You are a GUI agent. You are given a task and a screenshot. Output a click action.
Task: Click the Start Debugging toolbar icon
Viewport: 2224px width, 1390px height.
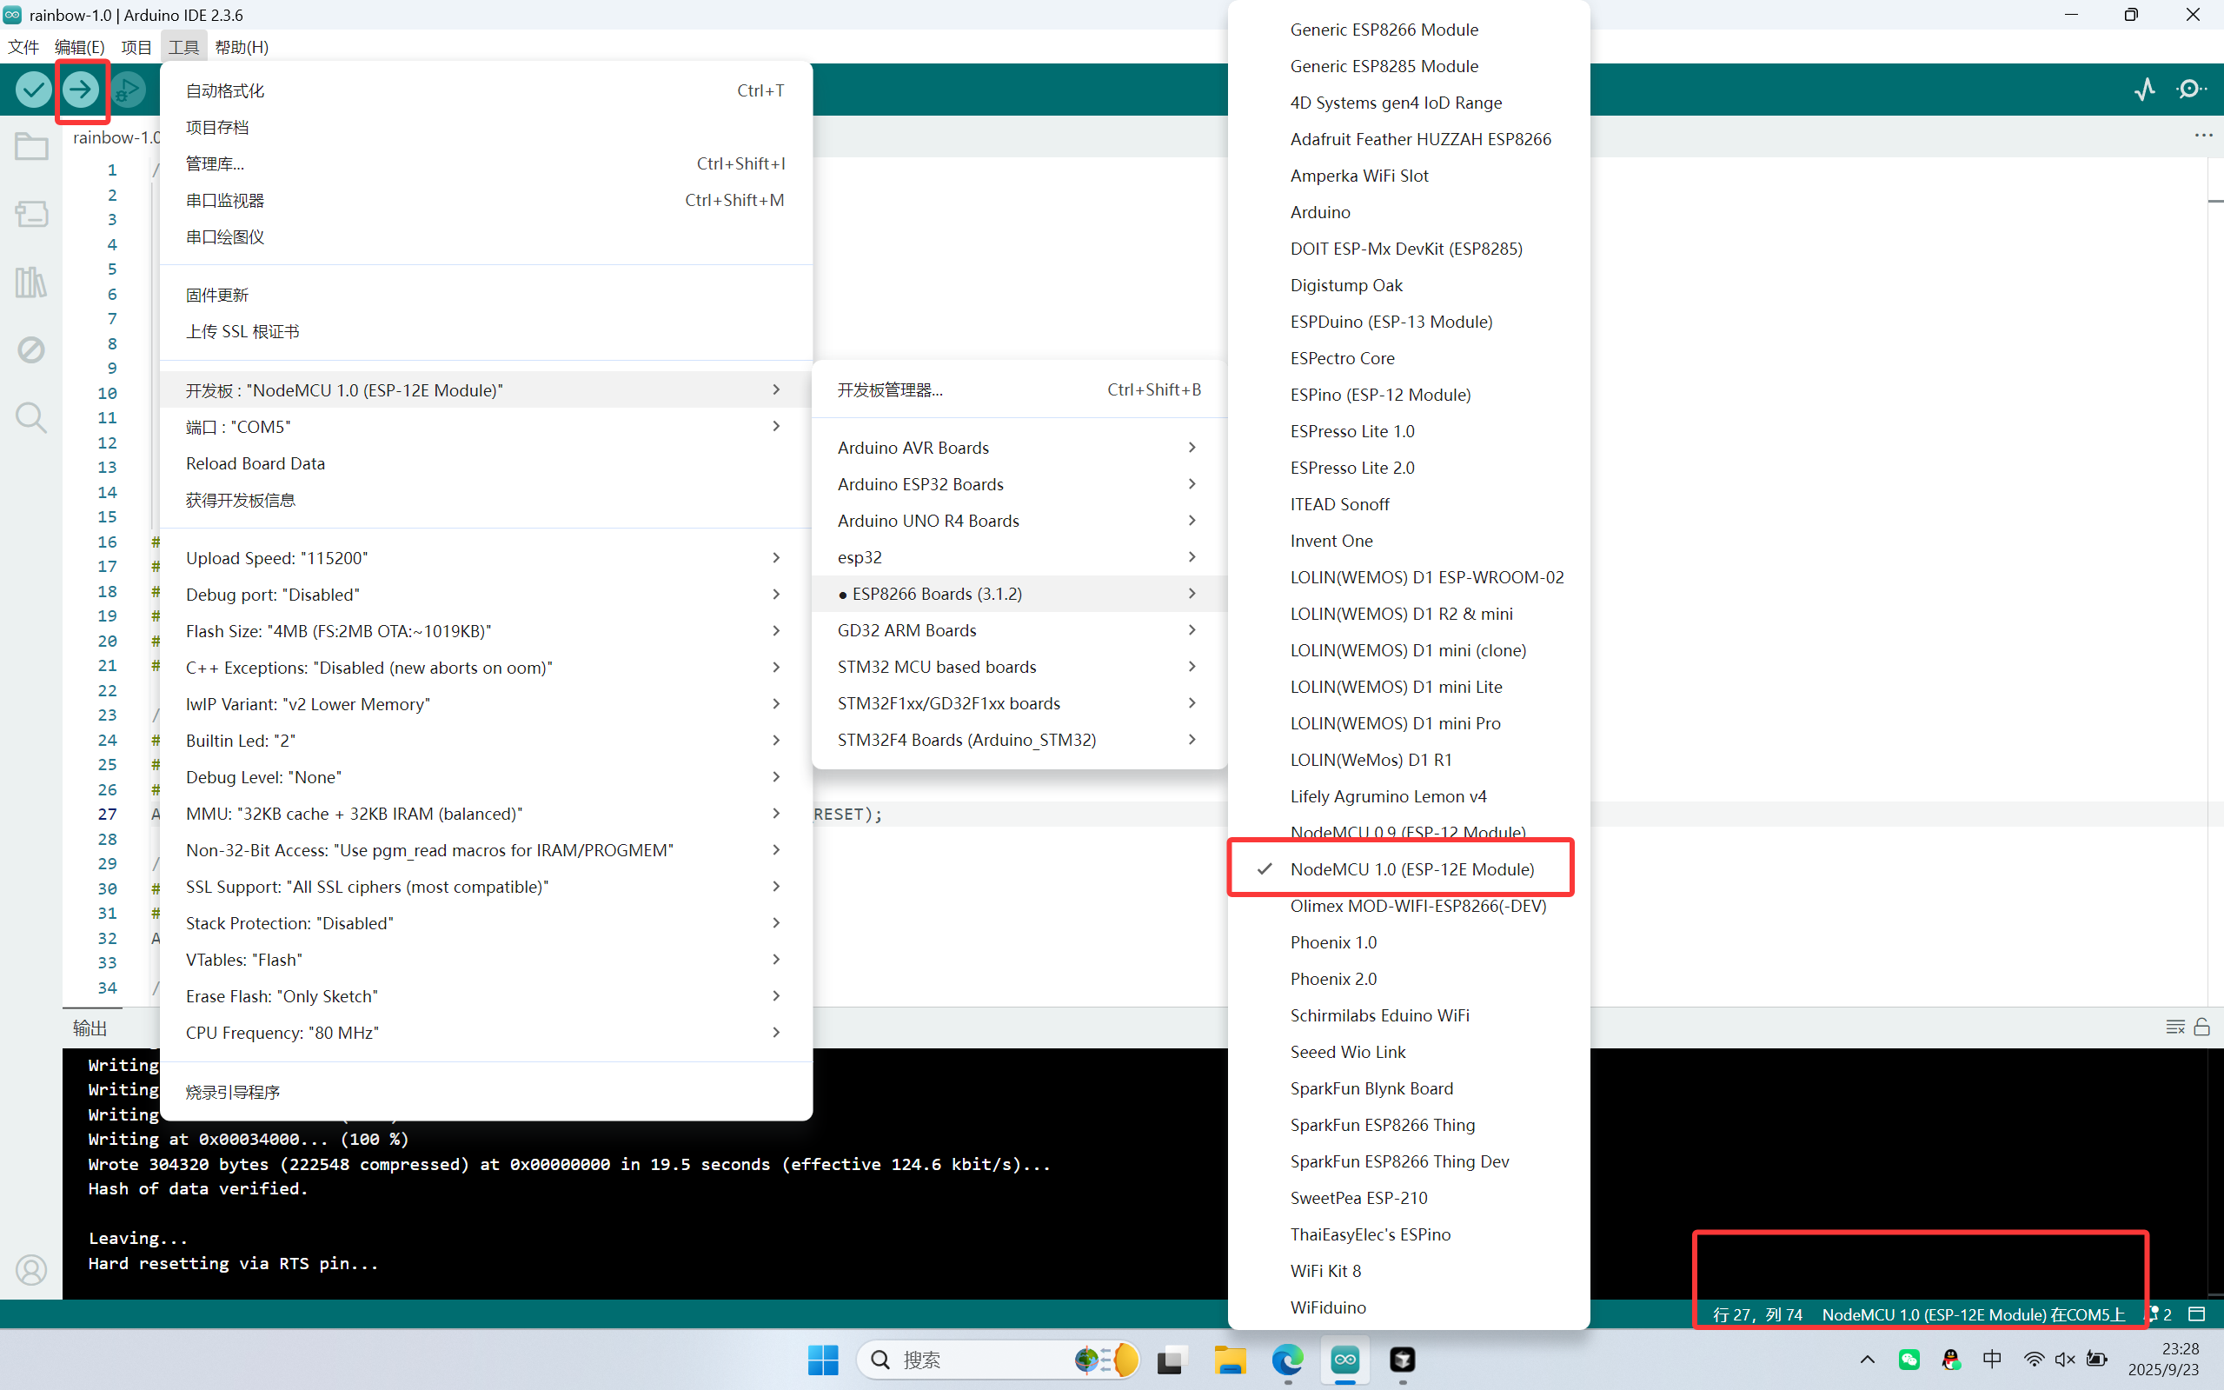[x=129, y=90]
